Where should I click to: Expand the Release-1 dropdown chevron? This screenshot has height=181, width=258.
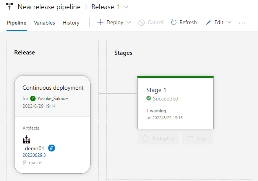pyautogui.click(x=127, y=7)
